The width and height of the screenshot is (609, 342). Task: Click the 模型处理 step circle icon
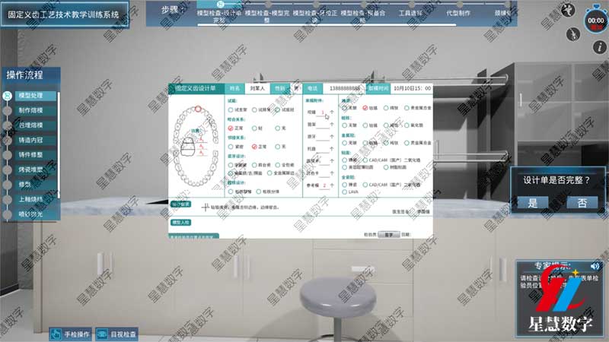[x=8, y=96]
